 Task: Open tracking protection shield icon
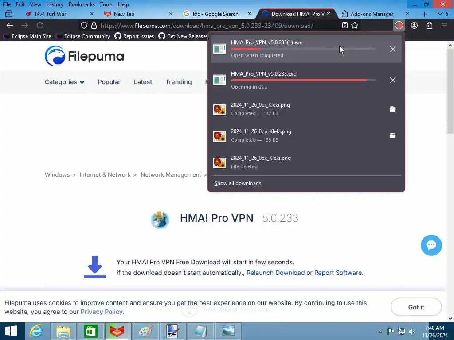point(84,25)
